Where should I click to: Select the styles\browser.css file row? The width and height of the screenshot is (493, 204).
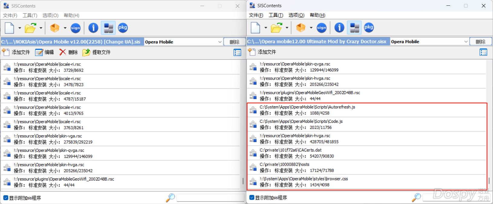(367, 182)
